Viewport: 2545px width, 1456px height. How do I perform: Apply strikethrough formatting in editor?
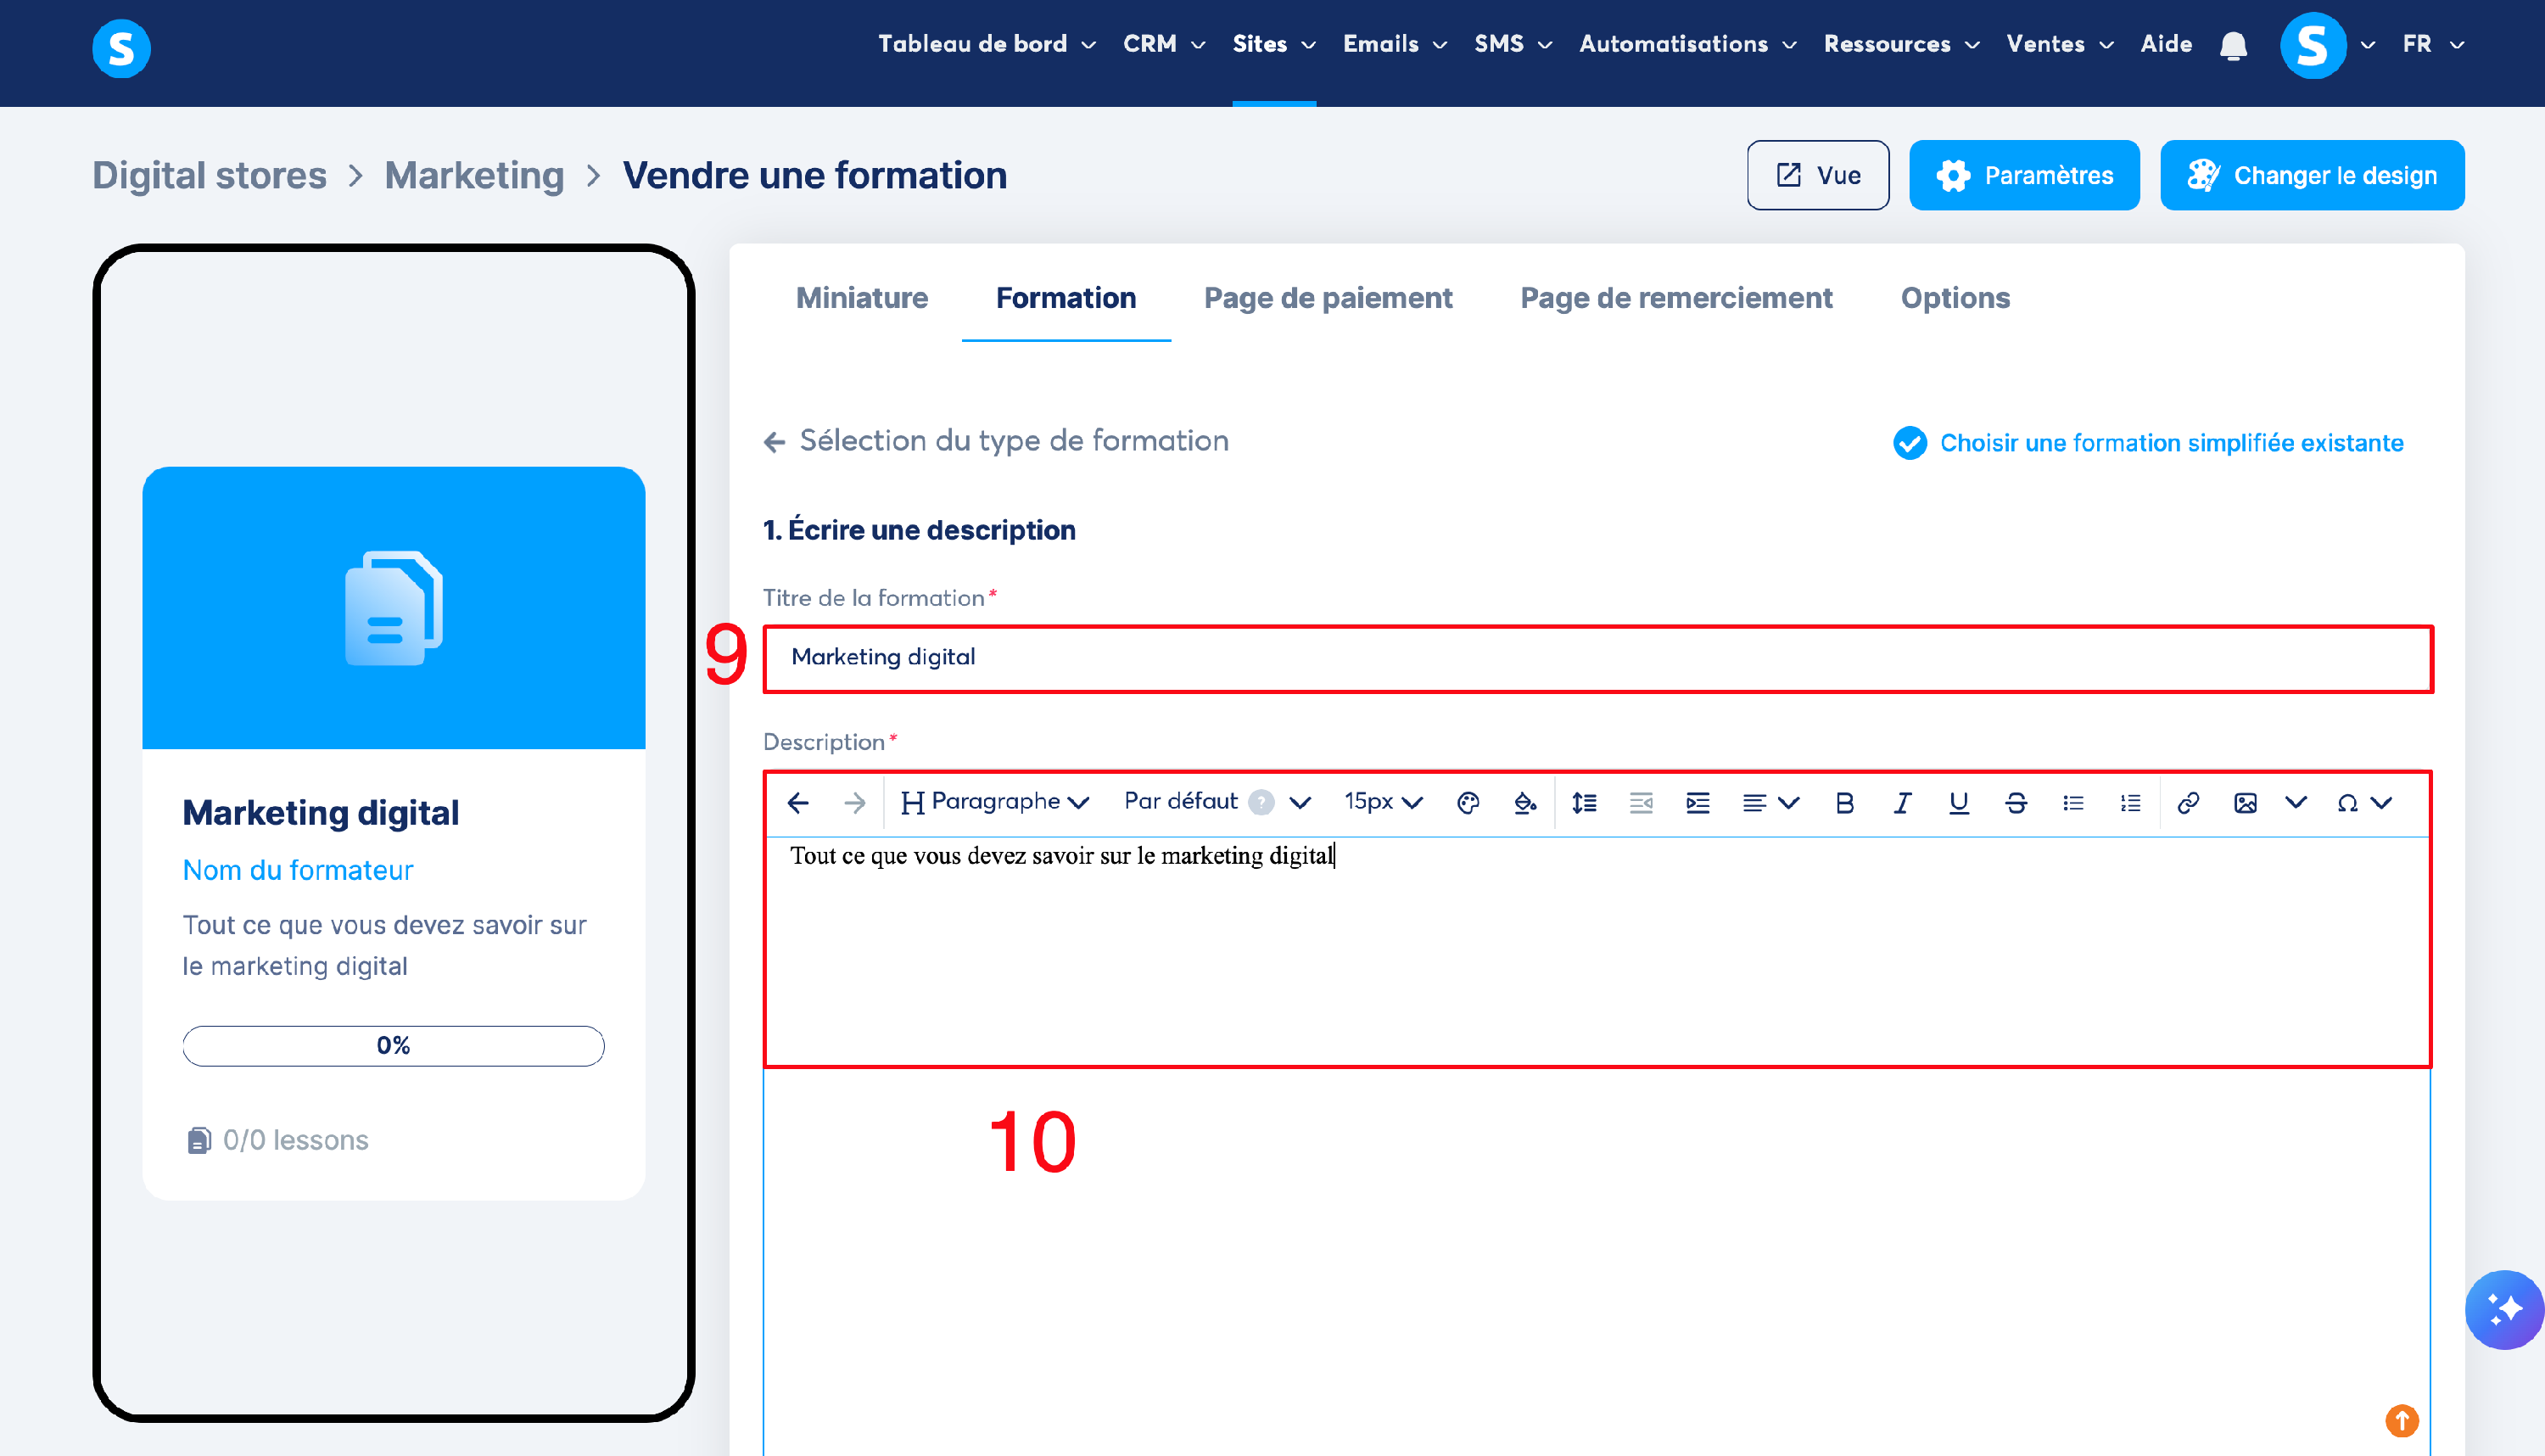(x=2015, y=803)
